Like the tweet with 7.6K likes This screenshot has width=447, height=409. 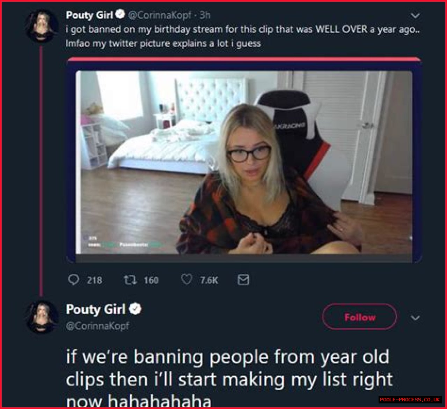pos(187,280)
